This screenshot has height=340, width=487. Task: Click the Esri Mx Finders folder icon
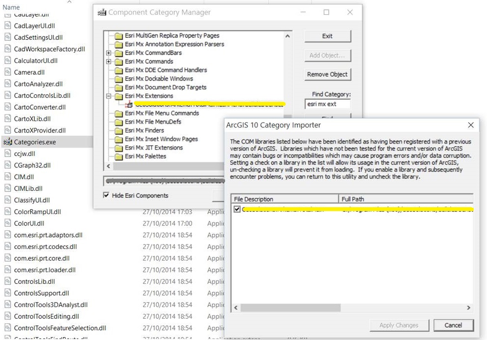[x=118, y=131]
